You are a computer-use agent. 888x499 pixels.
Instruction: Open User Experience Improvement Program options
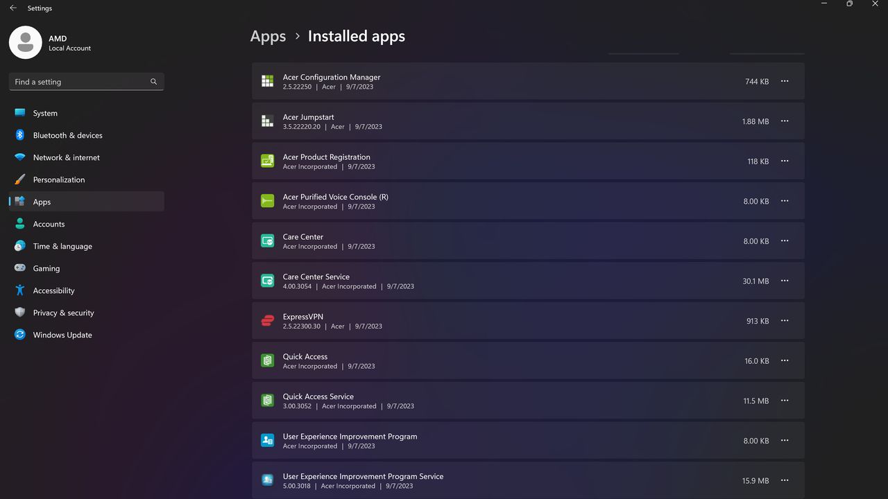[785, 441]
